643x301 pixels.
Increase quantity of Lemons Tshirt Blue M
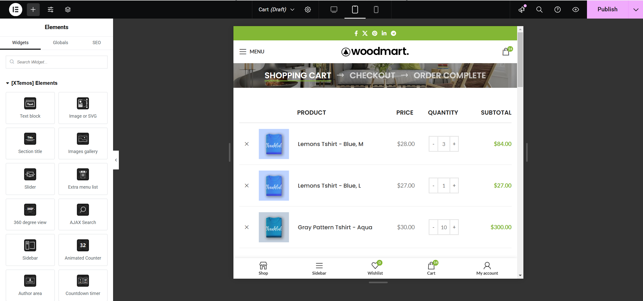point(454,144)
